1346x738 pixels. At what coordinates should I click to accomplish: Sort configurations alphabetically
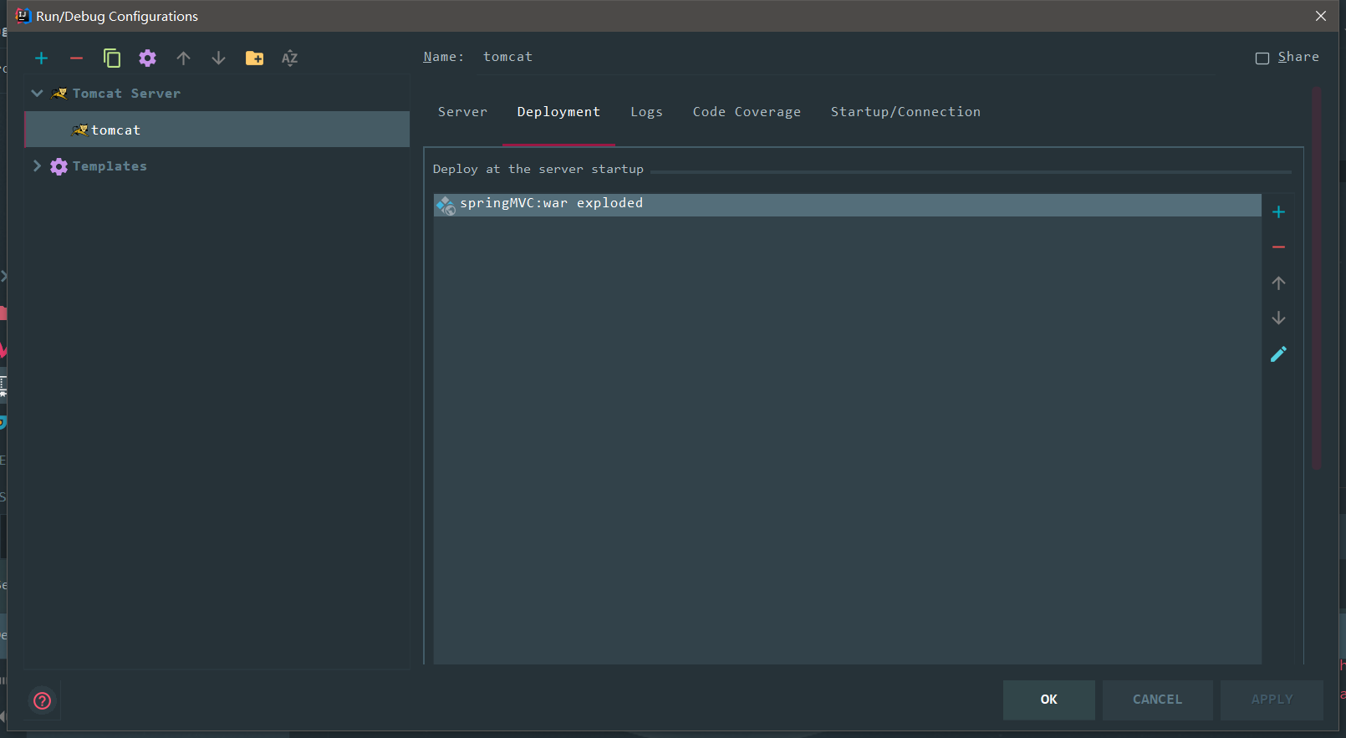(289, 58)
